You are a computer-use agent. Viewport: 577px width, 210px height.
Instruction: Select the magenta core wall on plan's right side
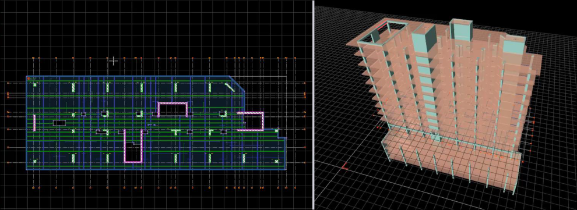click(x=251, y=121)
